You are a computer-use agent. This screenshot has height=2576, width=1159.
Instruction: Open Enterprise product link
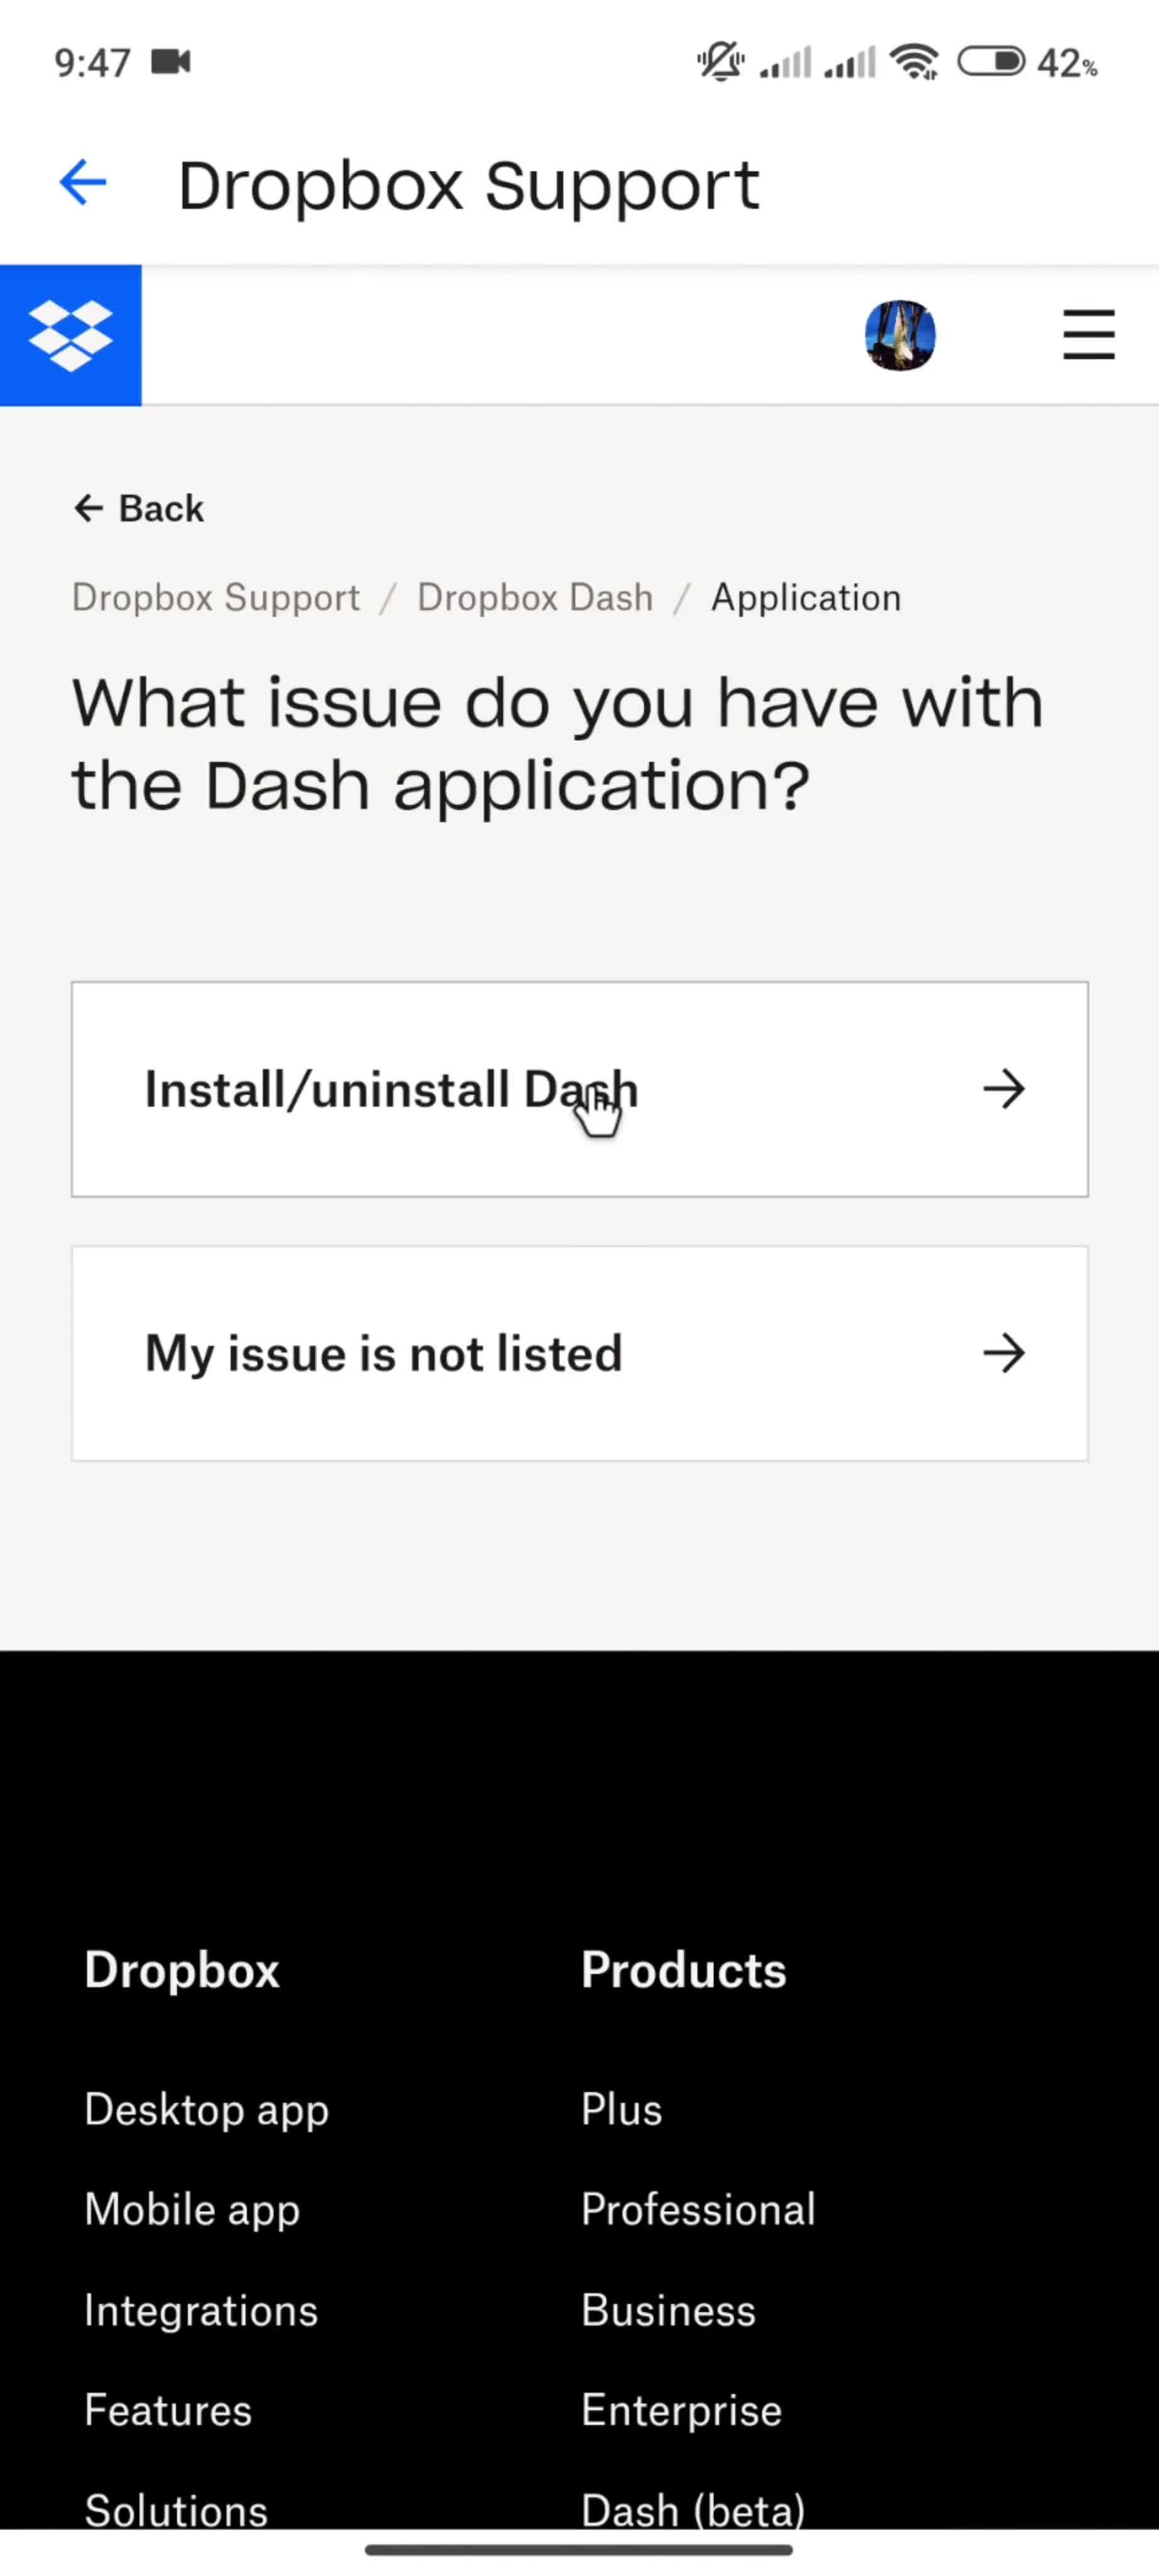click(681, 2410)
